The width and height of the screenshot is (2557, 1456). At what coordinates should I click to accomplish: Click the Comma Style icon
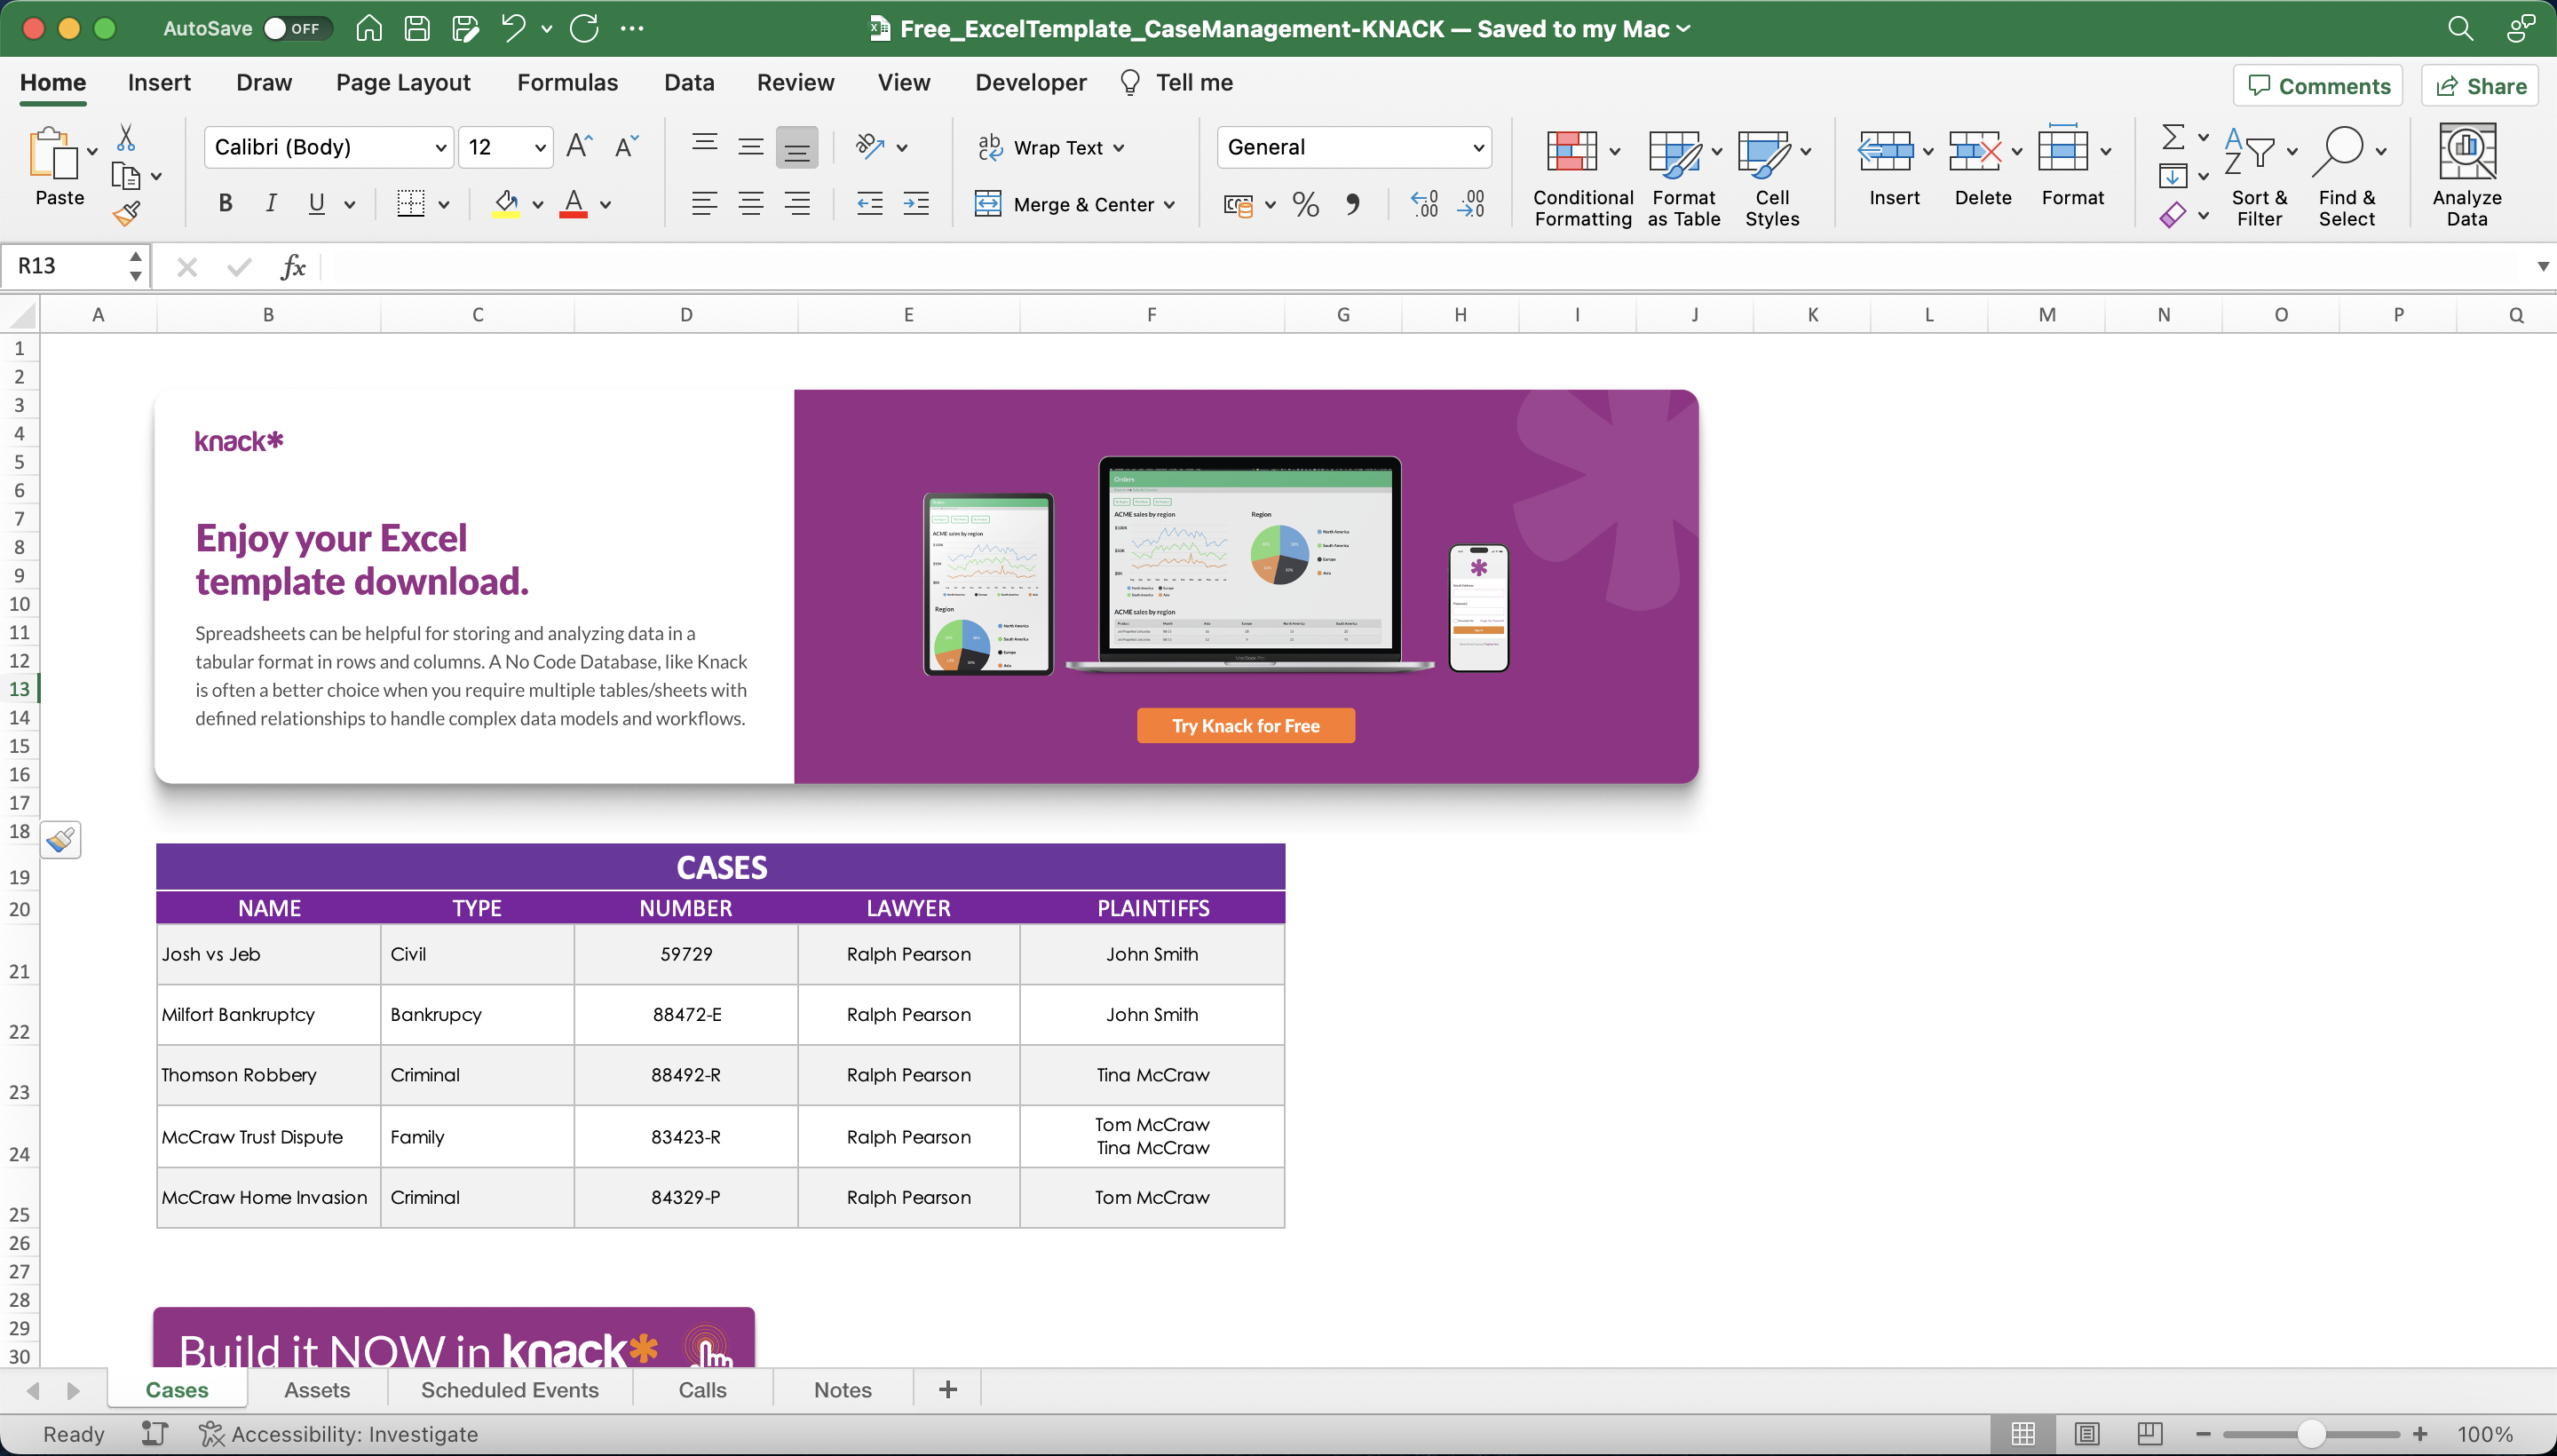[1354, 204]
